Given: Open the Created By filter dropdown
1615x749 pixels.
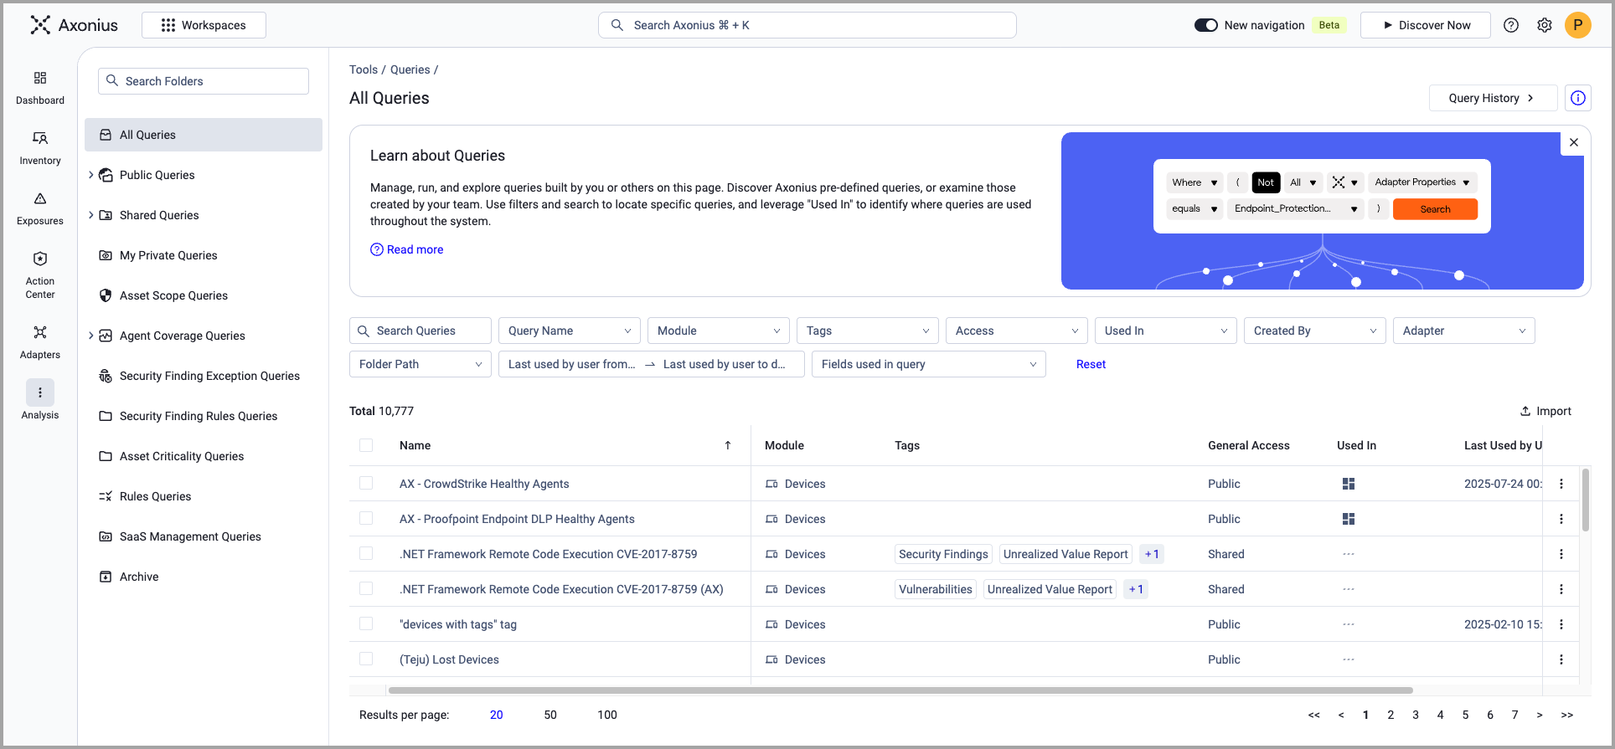Looking at the screenshot, I should (x=1315, y=331).
